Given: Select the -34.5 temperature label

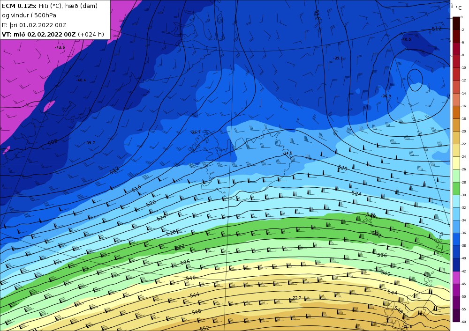Looking at the screenshot, I should tap(287, 153).
